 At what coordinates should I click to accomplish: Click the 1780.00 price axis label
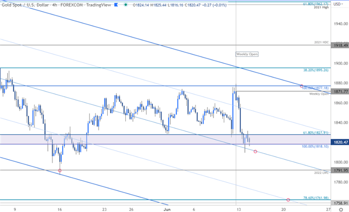point(341,182)
